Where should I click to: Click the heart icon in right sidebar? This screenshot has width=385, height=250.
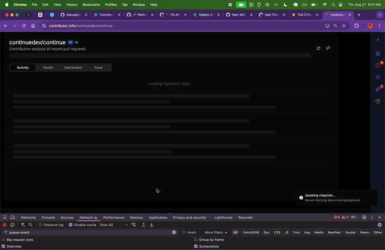(x=378, y=77)
